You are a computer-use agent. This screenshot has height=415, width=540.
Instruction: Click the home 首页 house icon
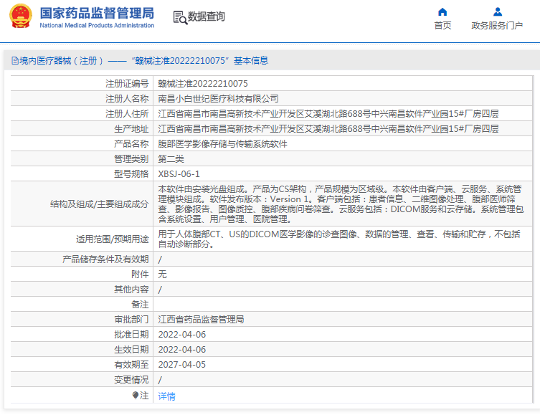[x=442, y=12]
